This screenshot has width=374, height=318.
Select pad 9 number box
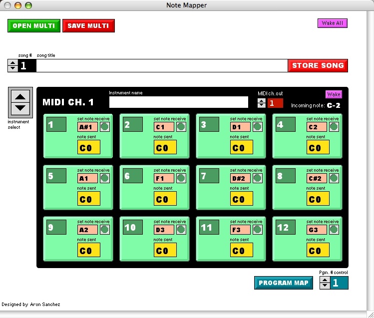[56, 227]
